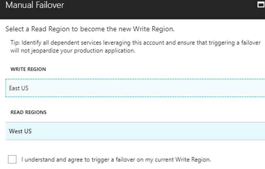Click white space between read regions and checkbox
The image size is (265, 169).
[x=135, y=147]
